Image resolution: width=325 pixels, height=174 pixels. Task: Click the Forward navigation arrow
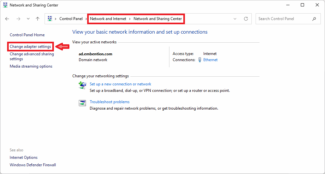coord(18,19)
